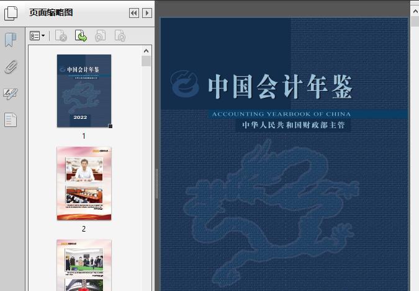Open the thumbnail options dropdown menu
The height and width of the screenshot is (291, 419).
pyautogui.click(x=37, y=36)
